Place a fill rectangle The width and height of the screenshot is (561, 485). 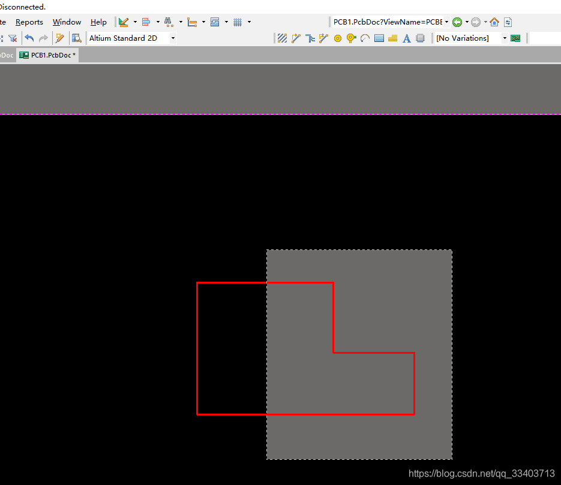[x=379, y=38]
